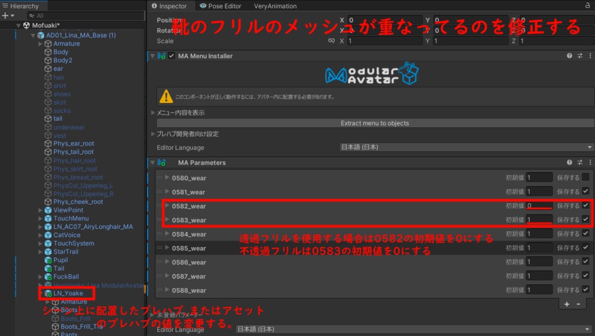Toggle save checkbox for 0581_wear
595x336 pixels.
tap(586, 191)
